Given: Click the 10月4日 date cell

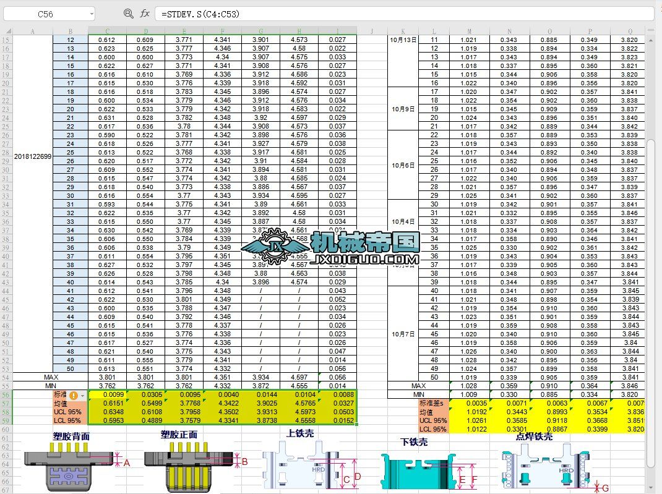Looking at the screenshot, I should (x=403, y=221).
